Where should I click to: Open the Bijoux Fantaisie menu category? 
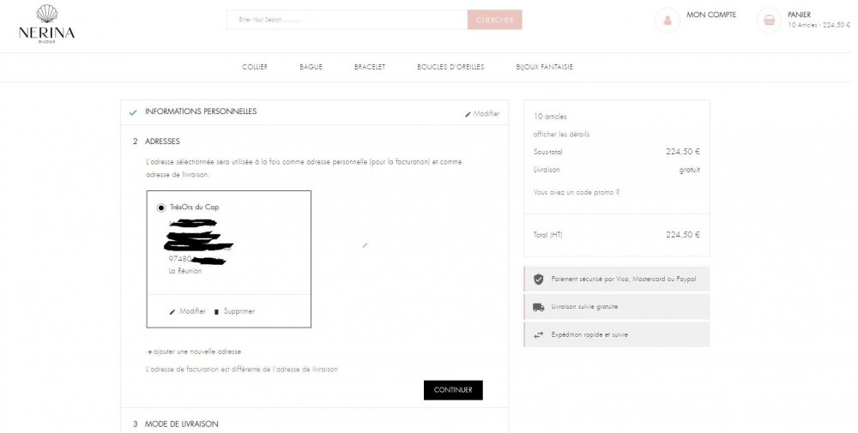point(544,67)
